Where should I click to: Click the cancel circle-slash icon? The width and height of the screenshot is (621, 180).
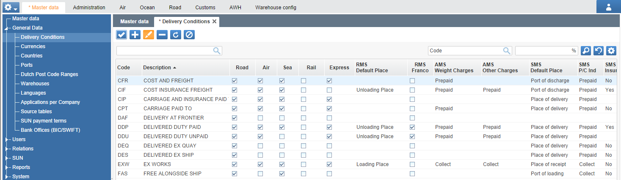189,35
